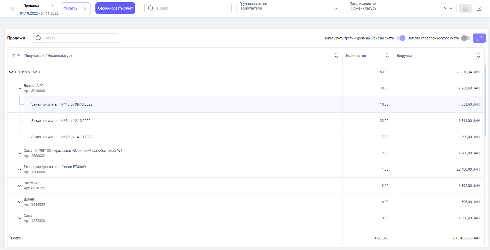This screenshot has height=250, width=490.
Task: Collapse the ОПТИМА - АВТО group
Action: [x=11, y=72]
